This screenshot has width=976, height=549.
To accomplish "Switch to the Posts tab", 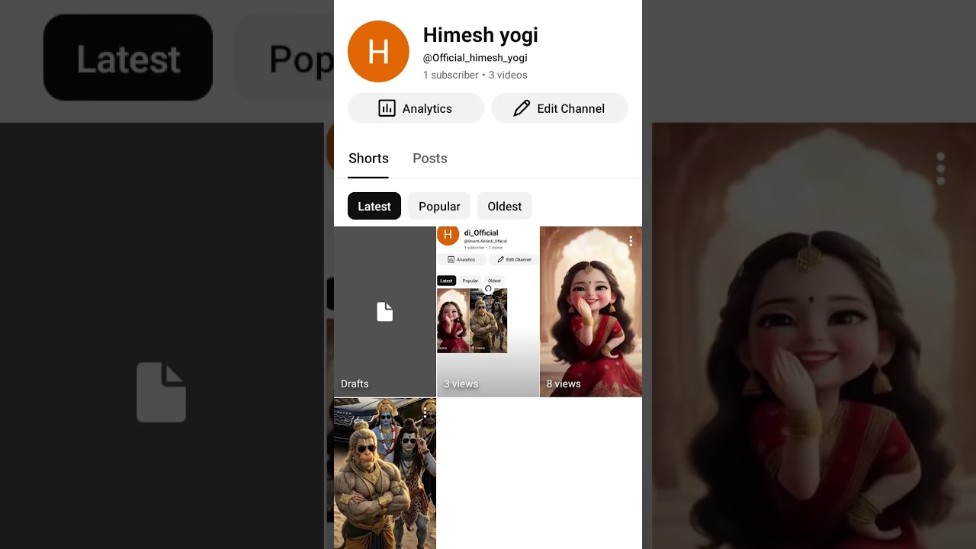I will pyautogui.click(x=430, y=159).
